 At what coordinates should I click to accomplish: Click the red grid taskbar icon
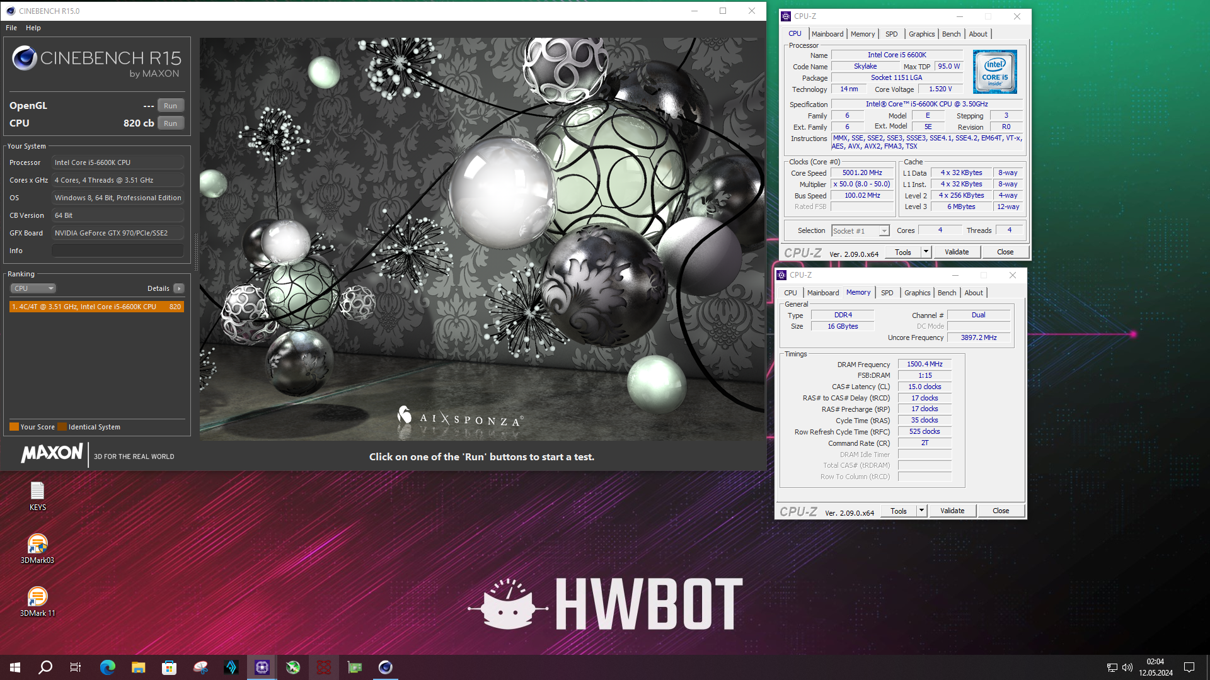[x=324, y=667]
